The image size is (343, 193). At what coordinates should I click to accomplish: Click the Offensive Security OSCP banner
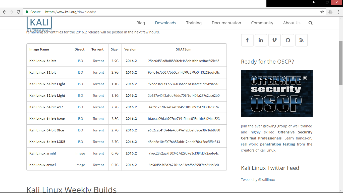click(x=277, y=94)
